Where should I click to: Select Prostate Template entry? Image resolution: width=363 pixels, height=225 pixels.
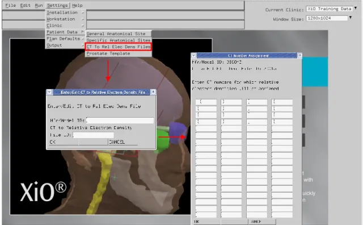pos(119,53)
